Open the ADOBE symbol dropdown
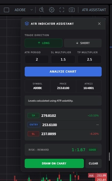Screen dimensions: 112x181 coord(24,10)
